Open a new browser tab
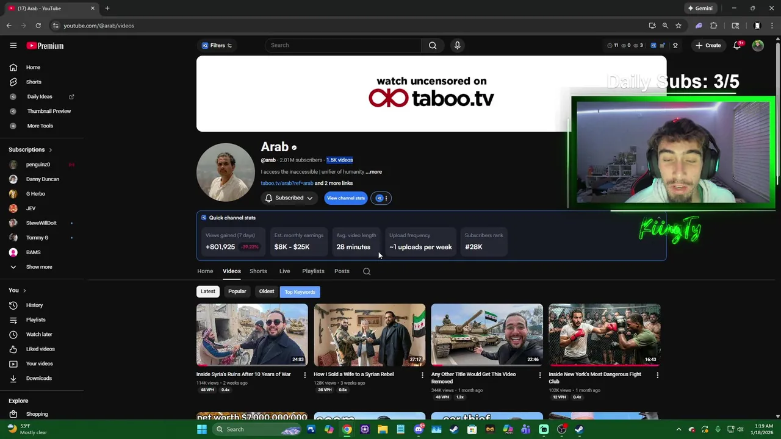Viewport: 781px width, 439px height. [x=107, y=9]
